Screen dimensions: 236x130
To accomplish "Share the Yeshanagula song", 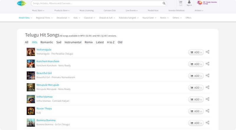I will click(x=207, y=52).
